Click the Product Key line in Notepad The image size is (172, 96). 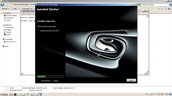[x=28, y=21]
